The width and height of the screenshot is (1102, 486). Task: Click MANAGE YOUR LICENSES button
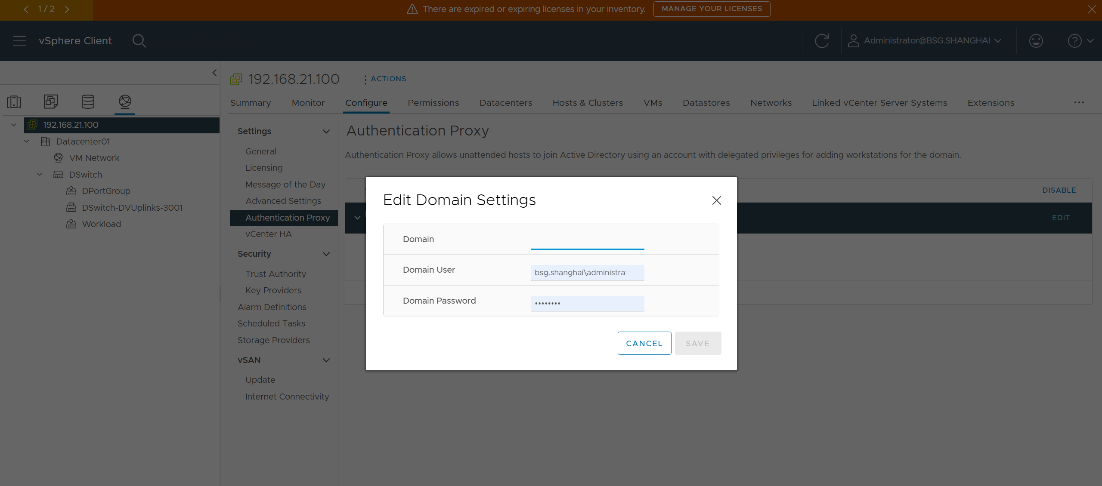(x=712, y=9)
